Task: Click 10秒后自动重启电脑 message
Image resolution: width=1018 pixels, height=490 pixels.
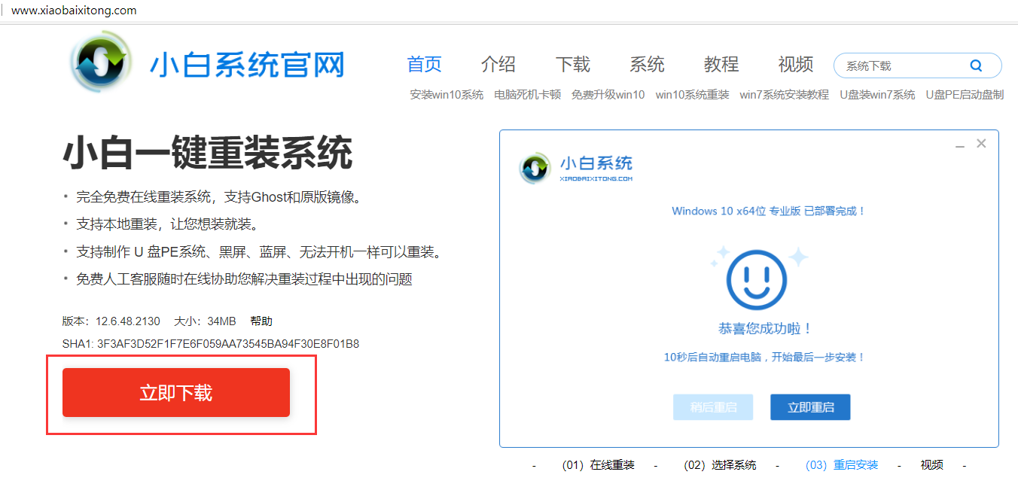Action: [765, 357]
